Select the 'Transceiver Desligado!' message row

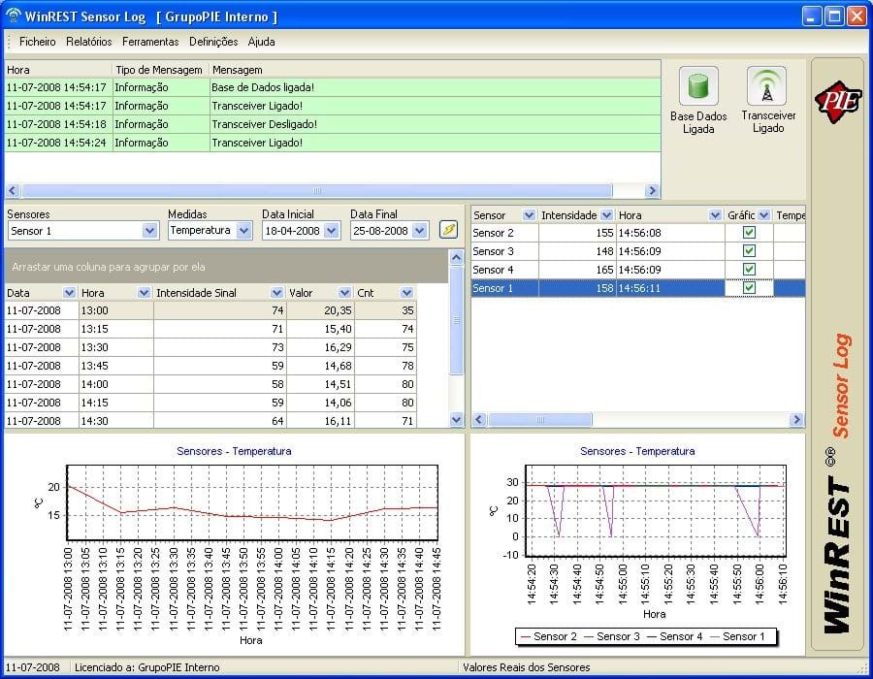tap(333, 124)
